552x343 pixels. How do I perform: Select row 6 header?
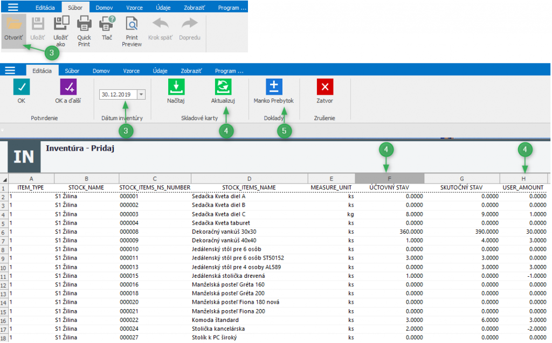click(x=4, y=232)
